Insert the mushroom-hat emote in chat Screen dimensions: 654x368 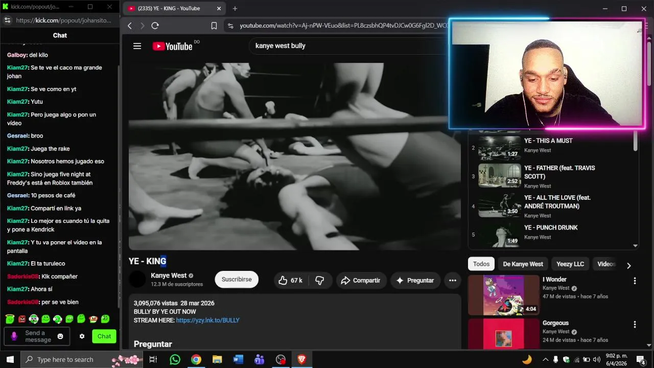coord(94,319)
